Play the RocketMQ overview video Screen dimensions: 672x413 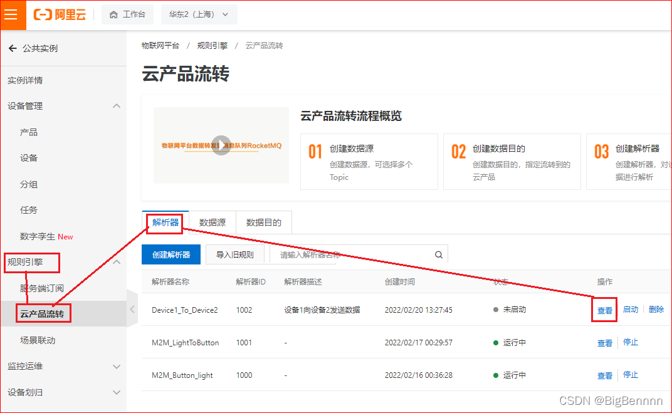coord(221,145)
